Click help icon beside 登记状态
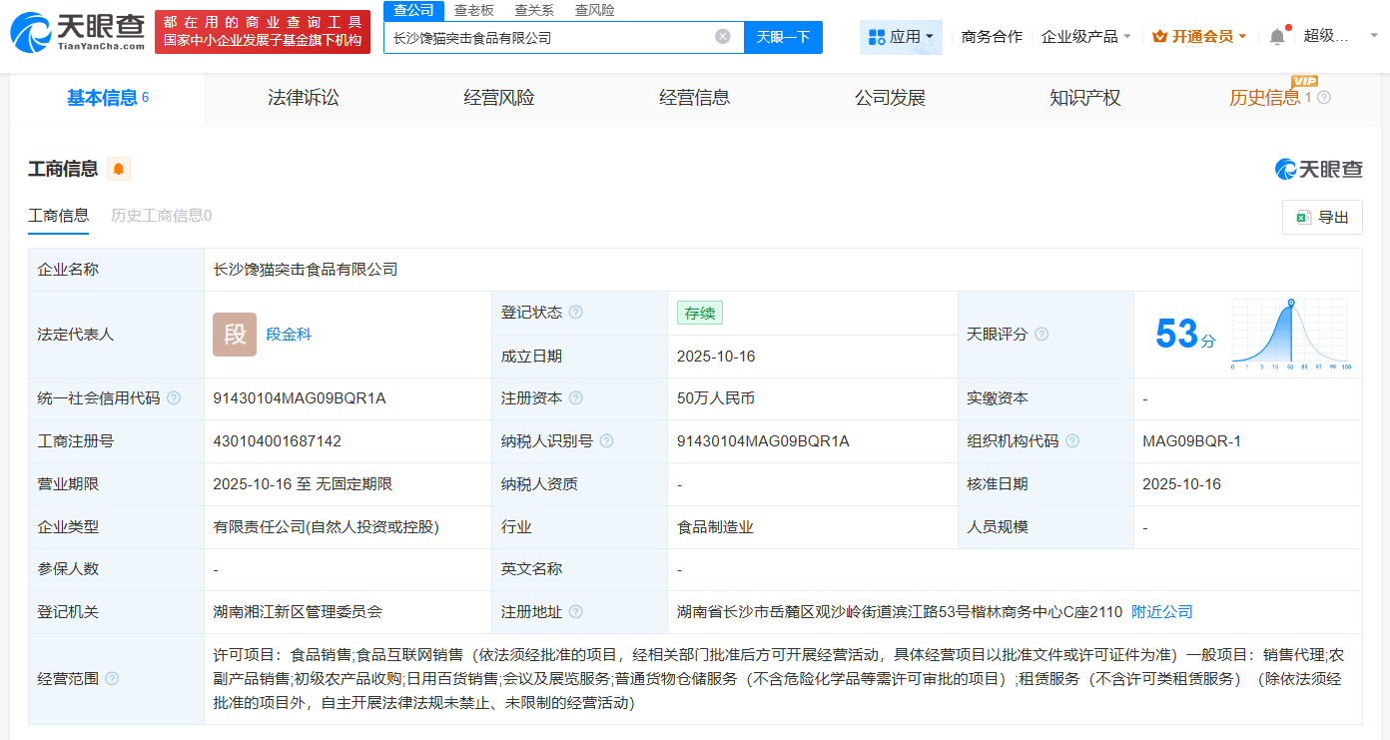Screen dimensions: 1390x740 click(576, 313)
